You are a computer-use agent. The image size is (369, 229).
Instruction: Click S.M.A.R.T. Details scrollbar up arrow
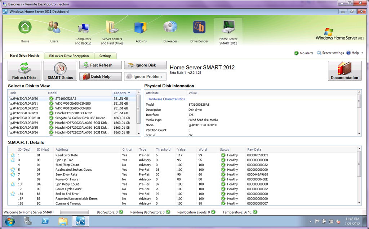359,149
